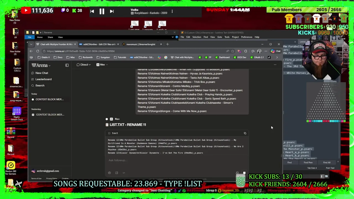Click the globe web search icon in composer

(110, 173)
